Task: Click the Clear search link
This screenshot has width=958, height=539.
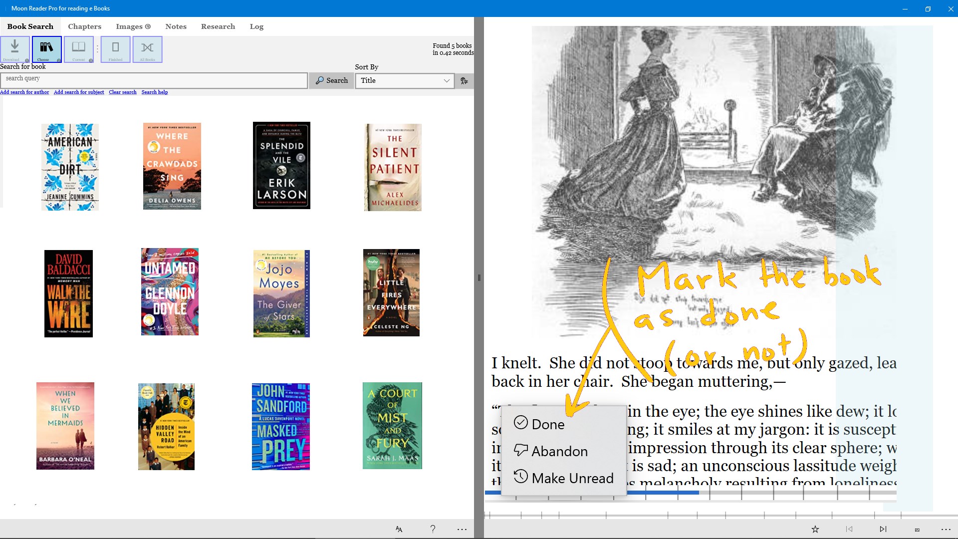Action: click(122, 92)
